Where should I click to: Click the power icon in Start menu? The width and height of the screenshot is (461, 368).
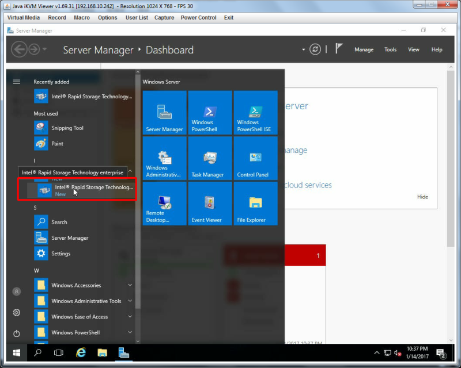click(17, 333)
